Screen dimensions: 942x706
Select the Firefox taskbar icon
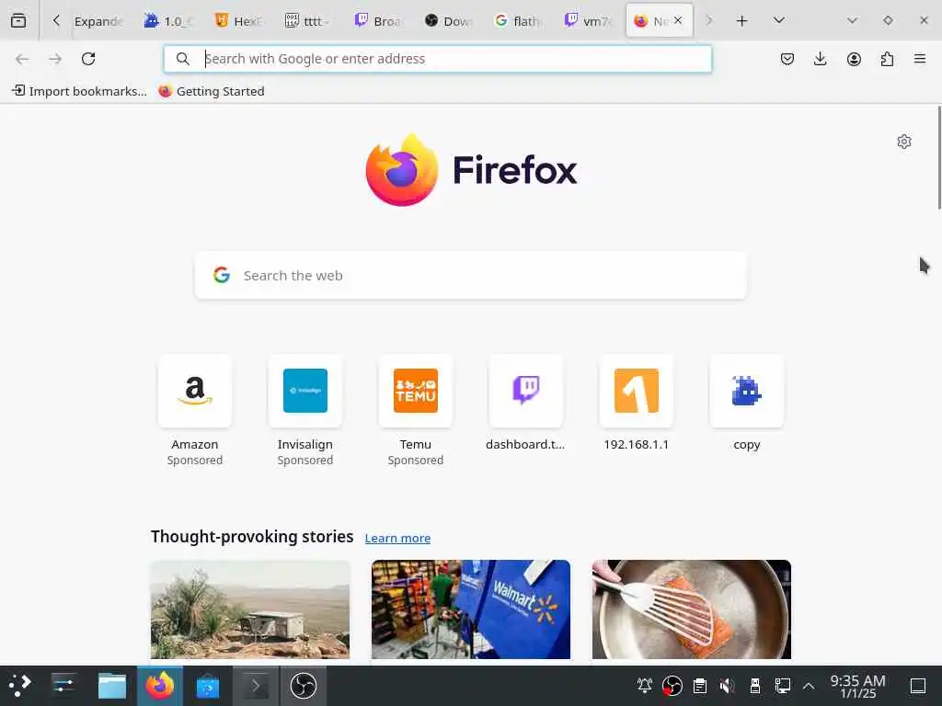click(x=160, y=686)
